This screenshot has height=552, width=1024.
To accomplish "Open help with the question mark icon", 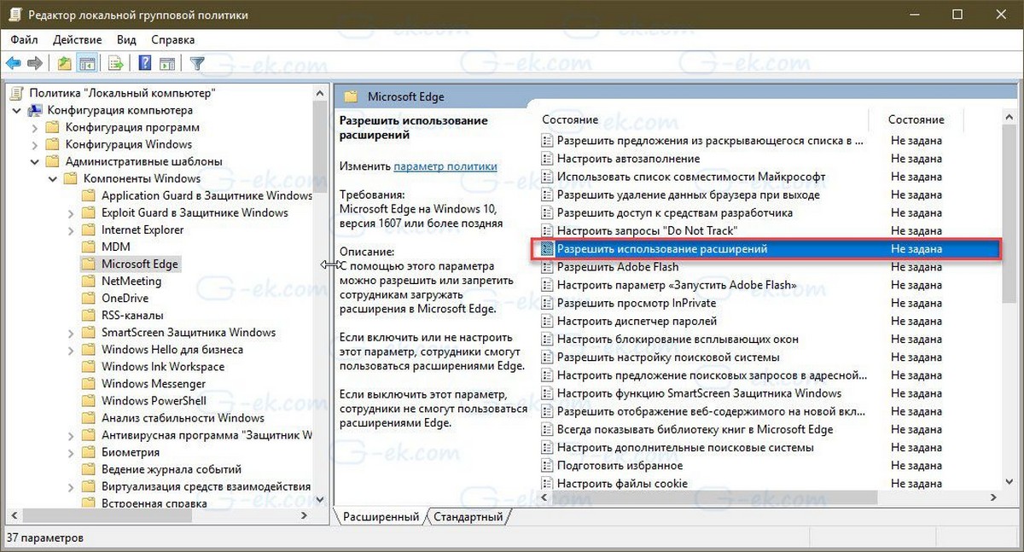I will click(145, 63).
